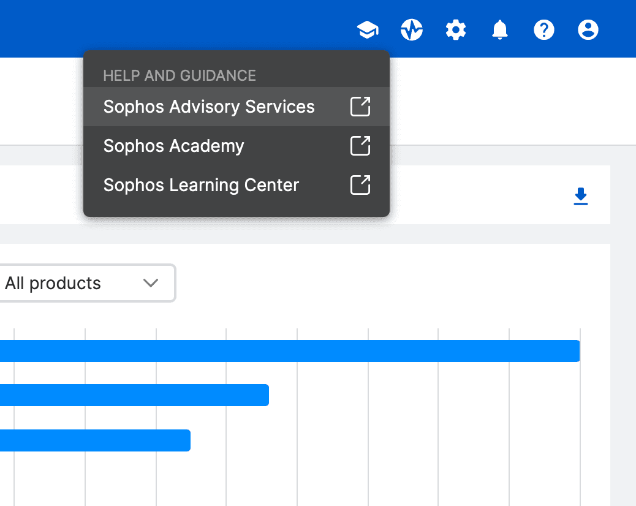The height and width of the screenshot is (506, 636).
Task: Open the notifications bell icon
Action: 500,29
